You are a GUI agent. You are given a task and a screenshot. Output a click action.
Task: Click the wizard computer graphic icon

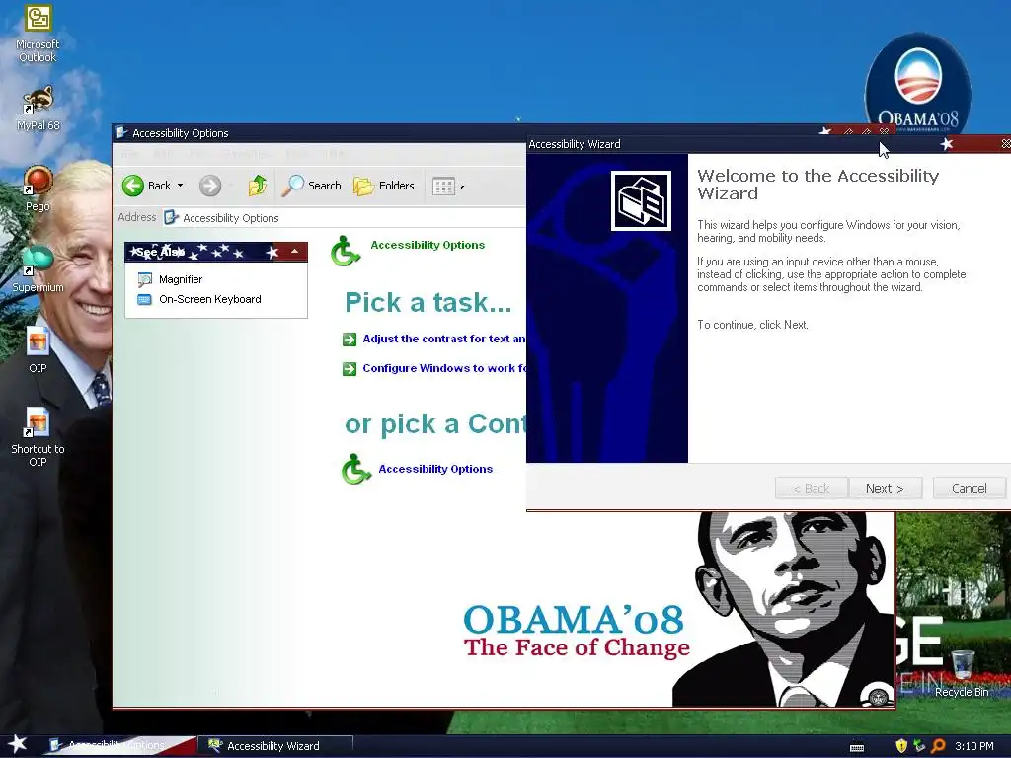[641, 200]
